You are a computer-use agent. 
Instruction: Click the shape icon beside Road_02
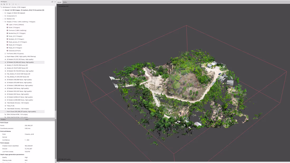[7, 45]
